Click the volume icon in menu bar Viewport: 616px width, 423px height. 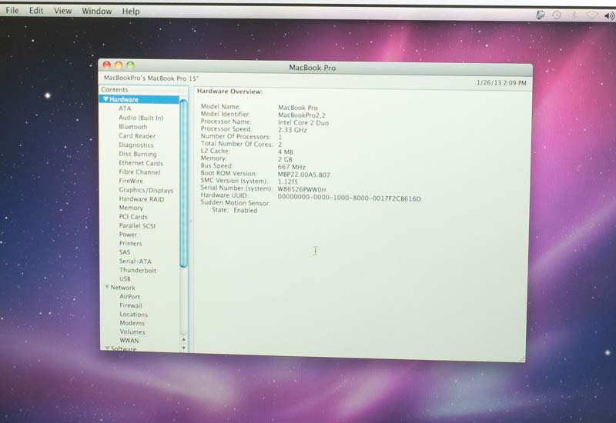tap(609, 15)
